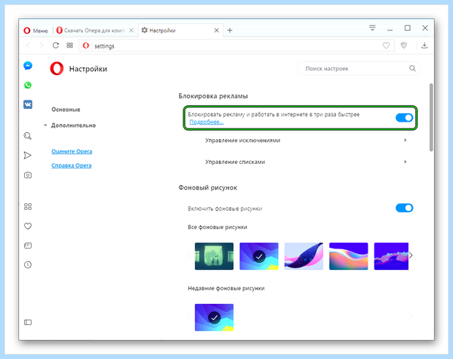Click the Подробнее link under ad blocking
This screenshot has width=453, height=359.
click(206, 122)
